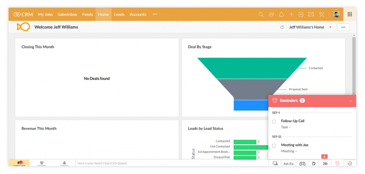This screenshot has width=365, height=174.
Task: Open the Task dropdown under Follow-Up Call
Action: 286,127
